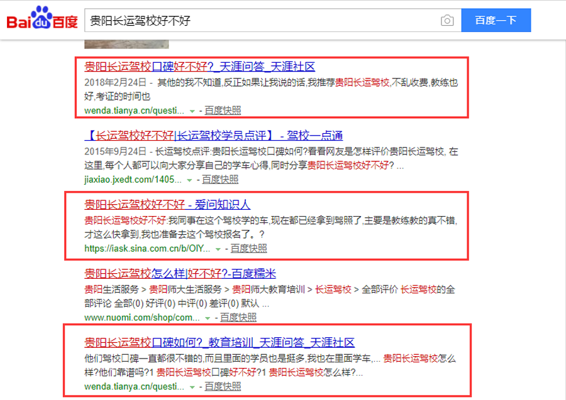
Task: Open 百度快照 for the nuomi.com result
Action: click(x=238, y=318)
